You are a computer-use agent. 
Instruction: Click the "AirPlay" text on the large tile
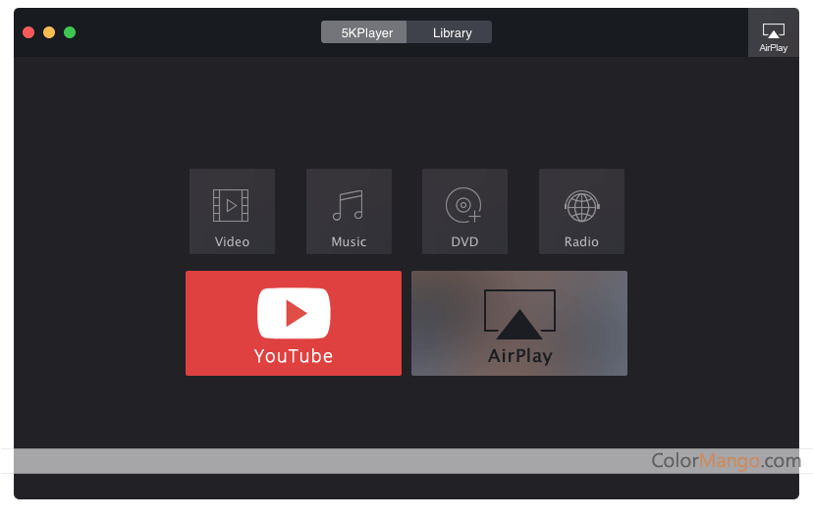519,356
